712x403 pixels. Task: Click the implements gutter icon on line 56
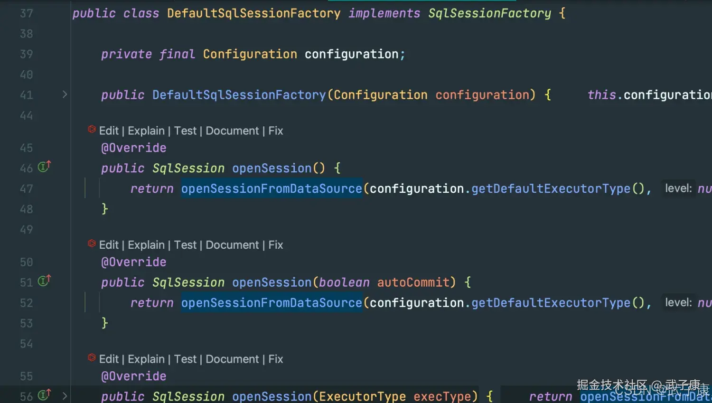pos(44,394)
